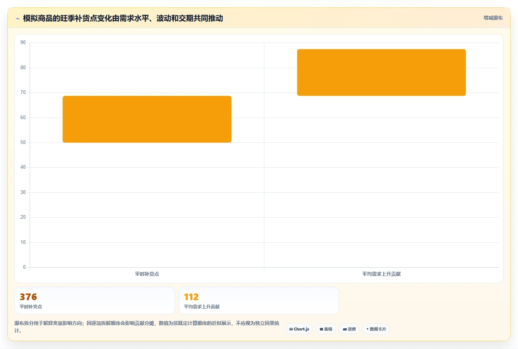This screenshot has width=518, height=349.
Task: Click the y-axis value 90
Action: pyautogui.click(x=23, y=43)
